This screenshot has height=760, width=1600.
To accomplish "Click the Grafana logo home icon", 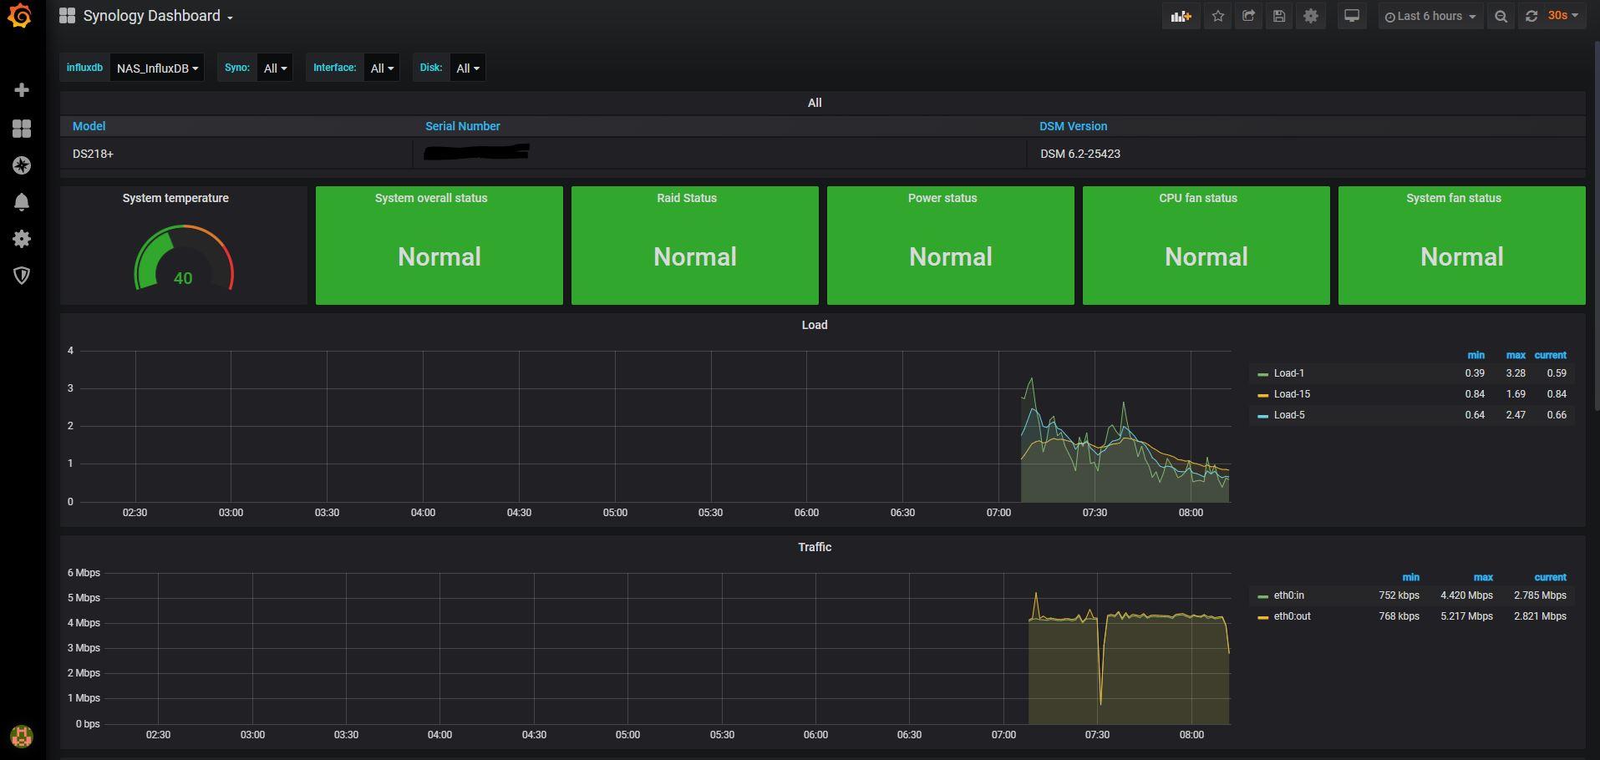I will click(x=20, y=16).
